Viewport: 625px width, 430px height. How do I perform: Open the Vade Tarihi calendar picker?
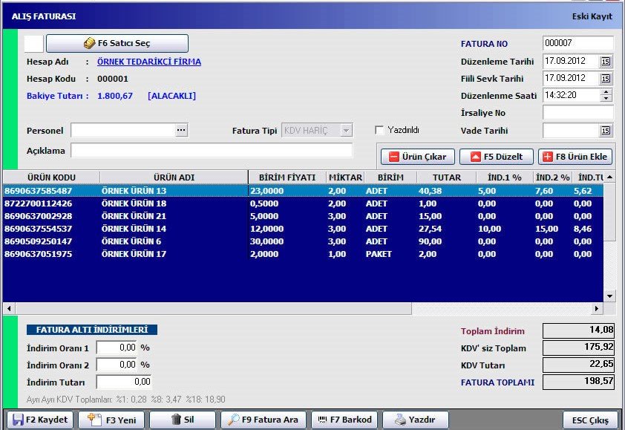coord(606,131)
